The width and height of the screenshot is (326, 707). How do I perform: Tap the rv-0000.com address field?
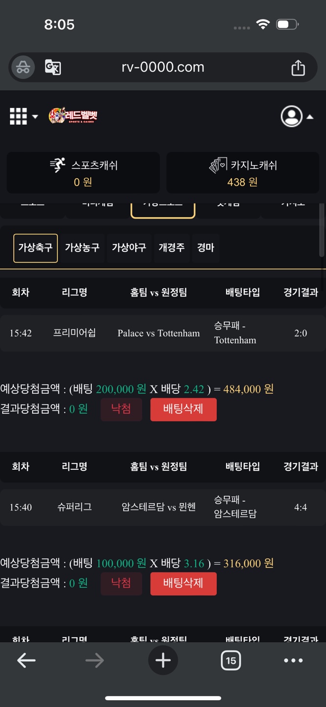(x=163, y=67)
